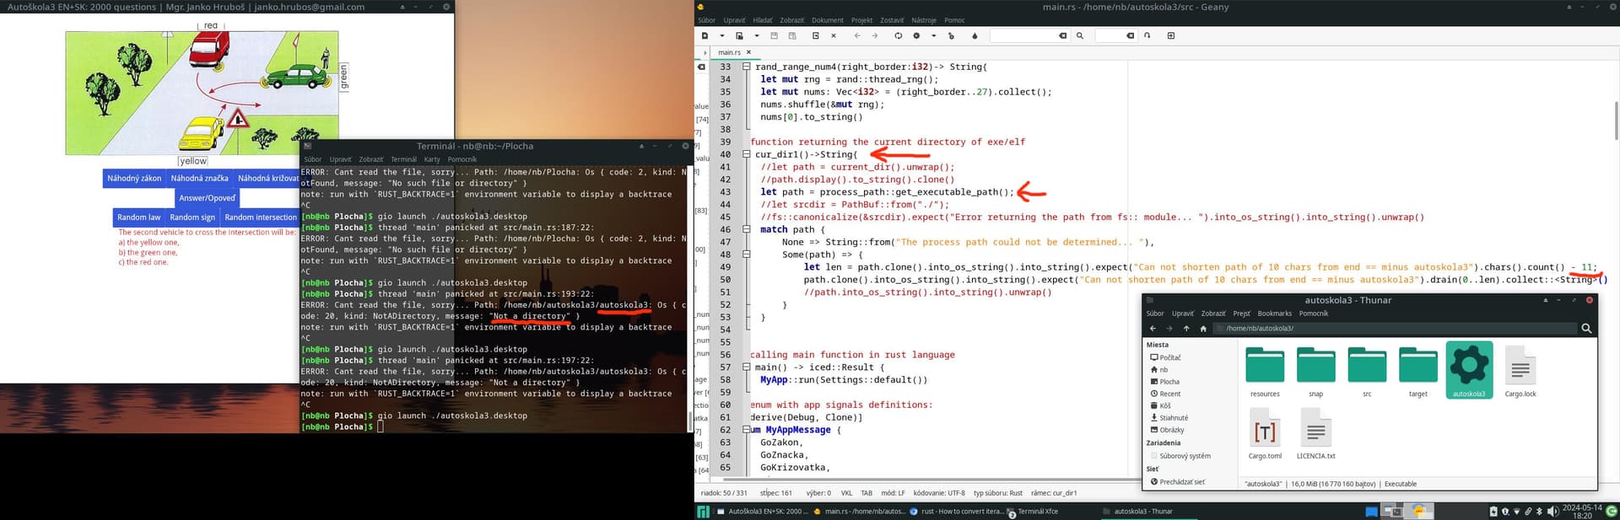This screenshot has width=1620, height=520.
Task: Open the Zostaviť menu in Geany
Action: 891,20
